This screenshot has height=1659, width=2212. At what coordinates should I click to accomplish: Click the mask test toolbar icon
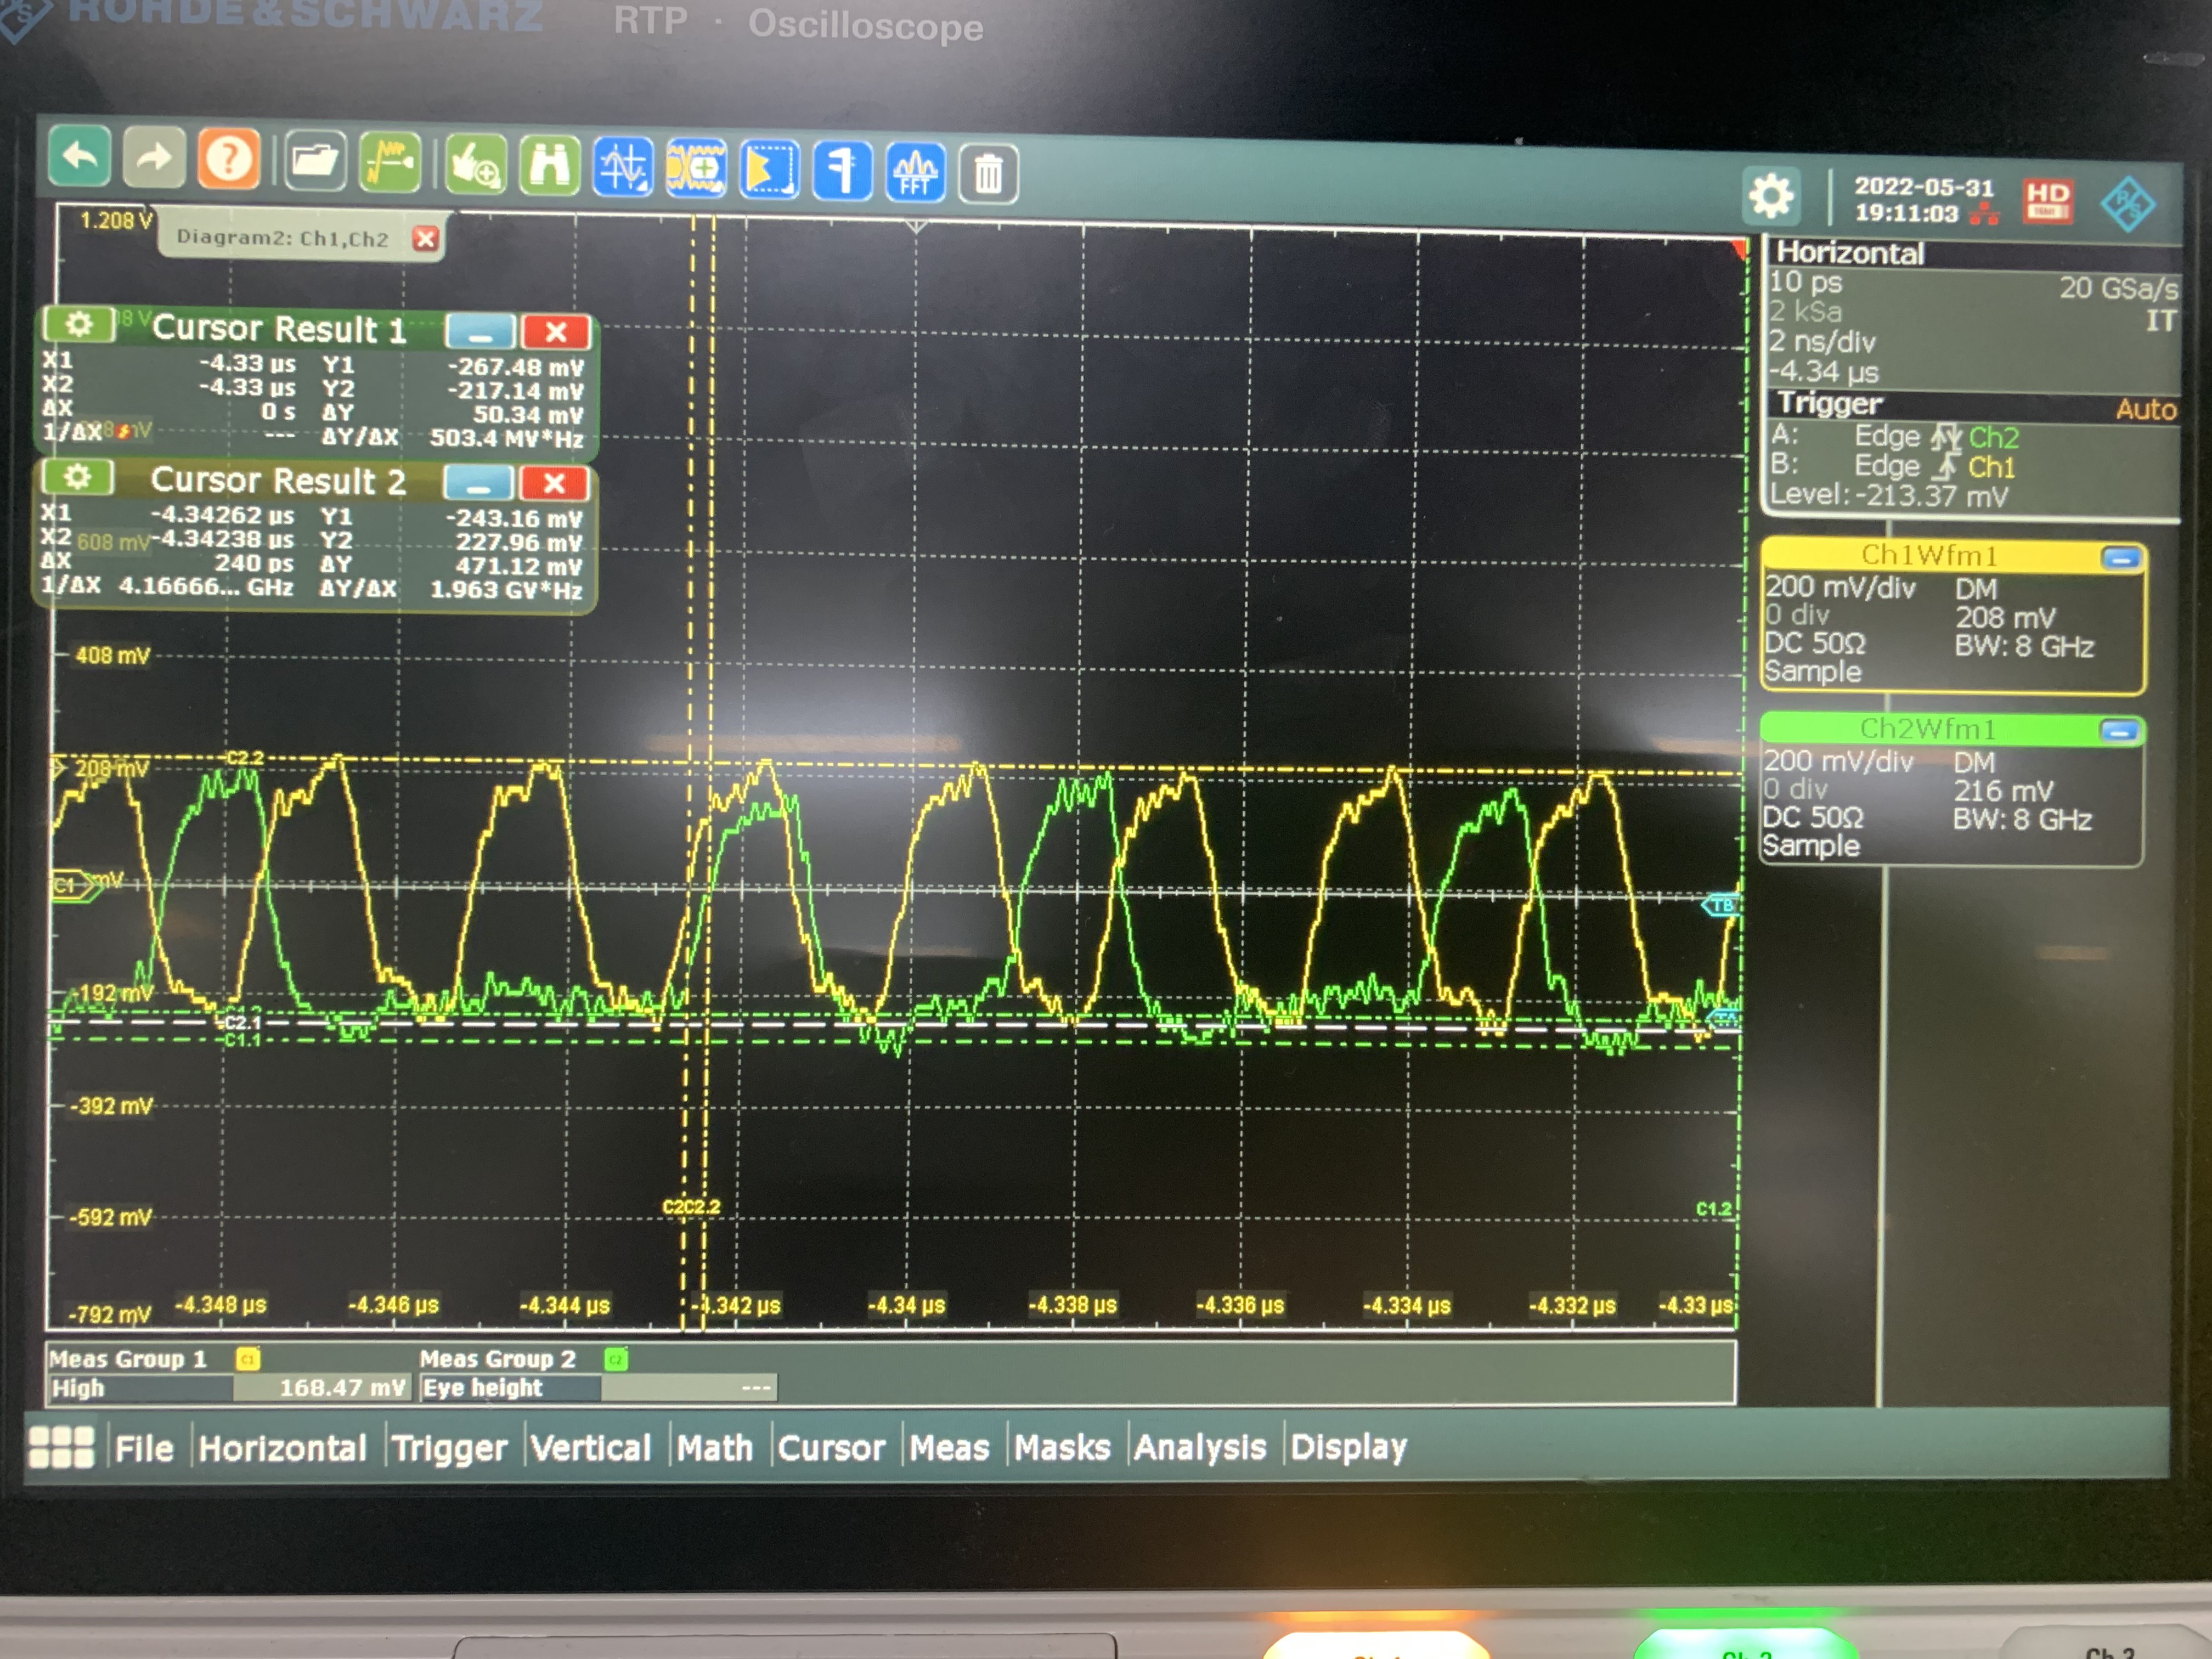point(769,170)
